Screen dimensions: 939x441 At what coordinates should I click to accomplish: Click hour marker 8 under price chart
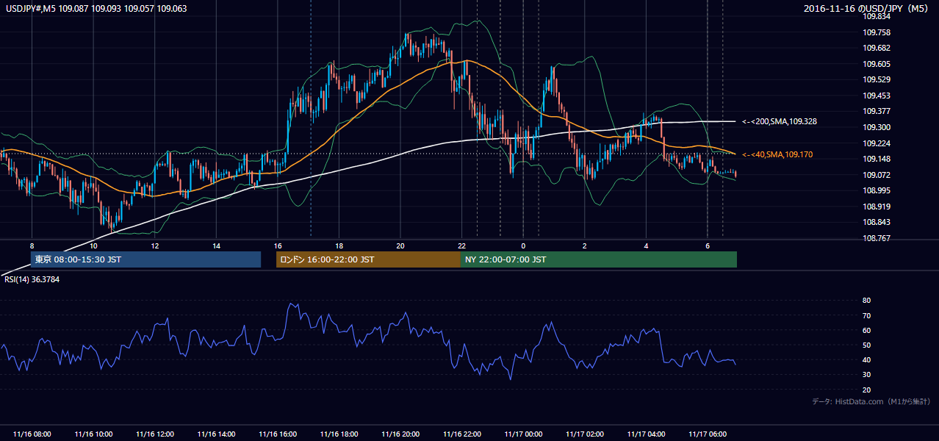[32, 245]
